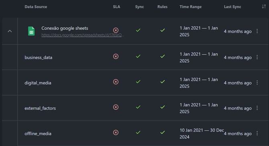The width and height of the screenshot is (269, 146).
Task: Click Sync checkmark for external_factors
Action: 138,107
